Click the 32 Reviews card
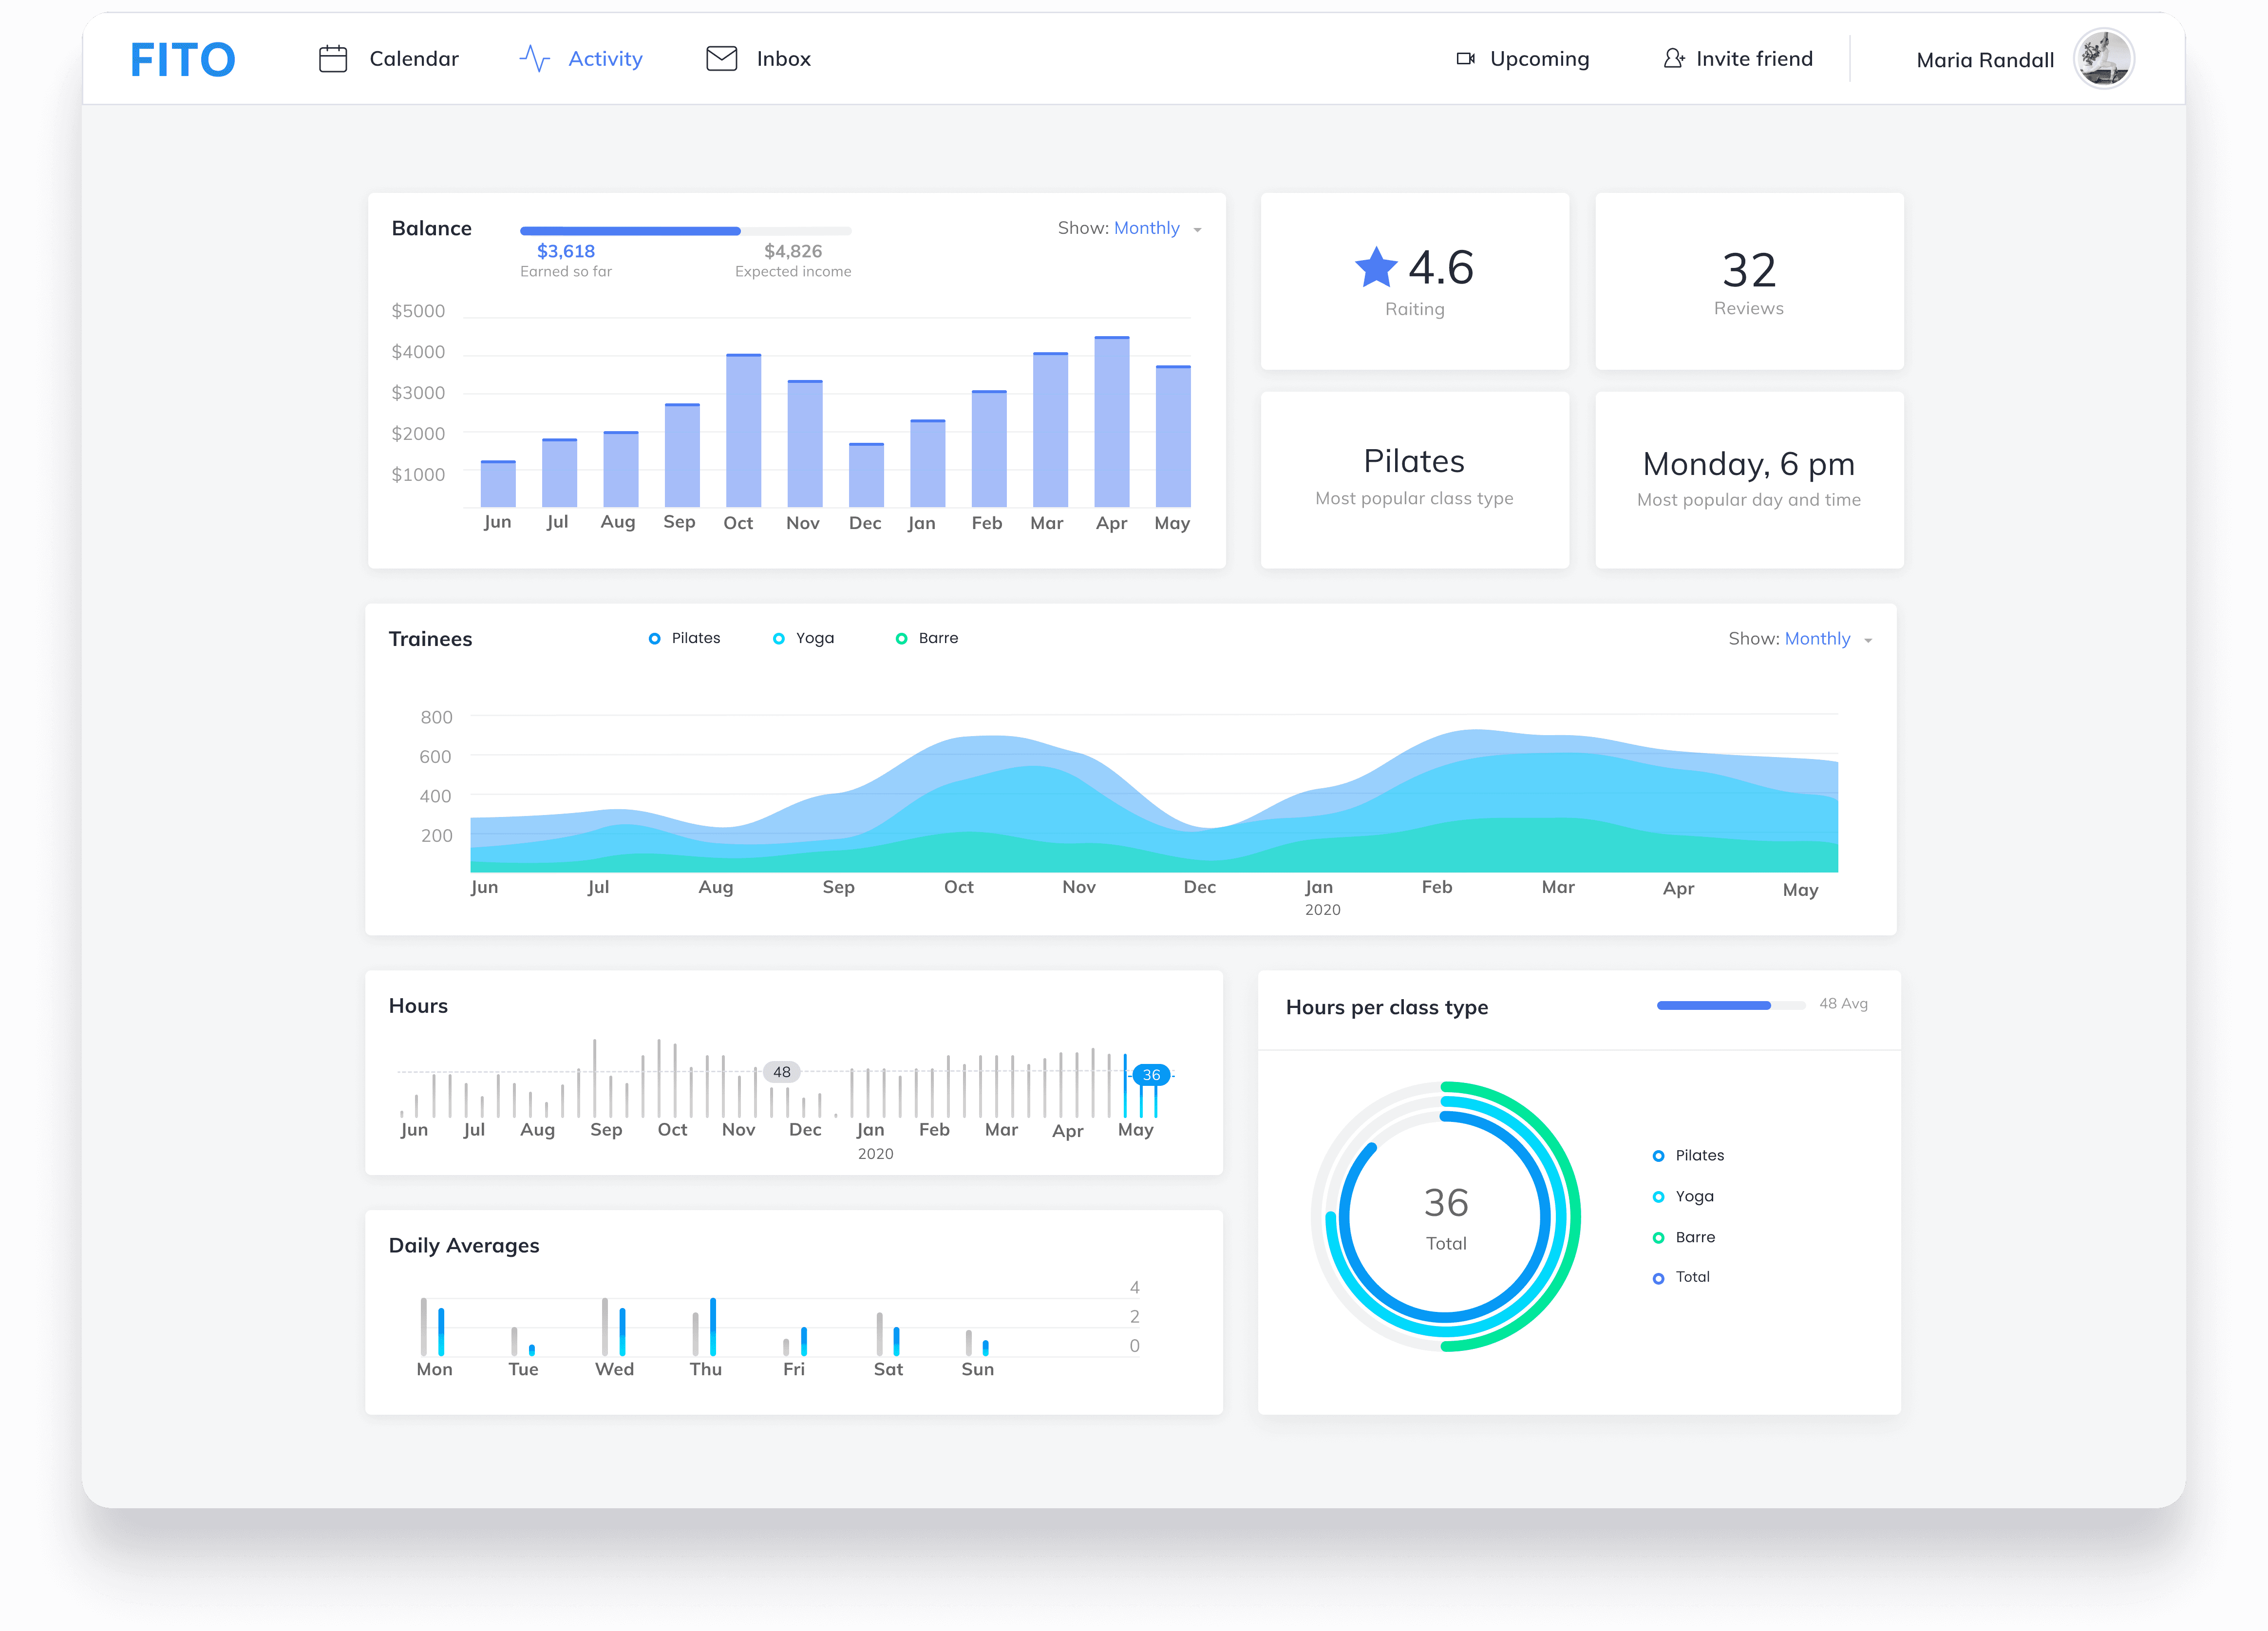The width and height of the screenshot is (2268, 1631). pyautogui.click(x=1749, y=281)
